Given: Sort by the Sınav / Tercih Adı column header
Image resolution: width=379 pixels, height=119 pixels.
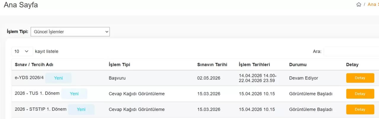Looking at the screenshot, I should pos(34,65).
